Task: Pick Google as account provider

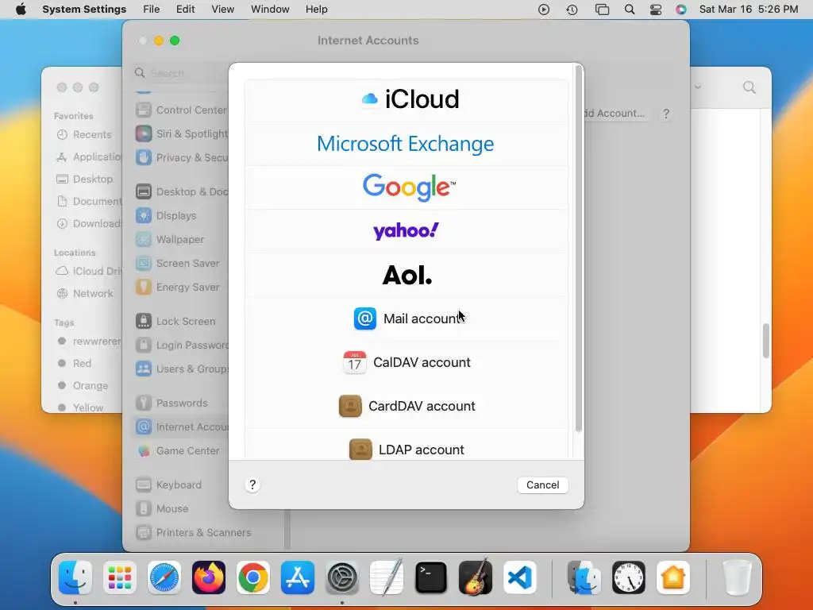Action: coord(406,187)
